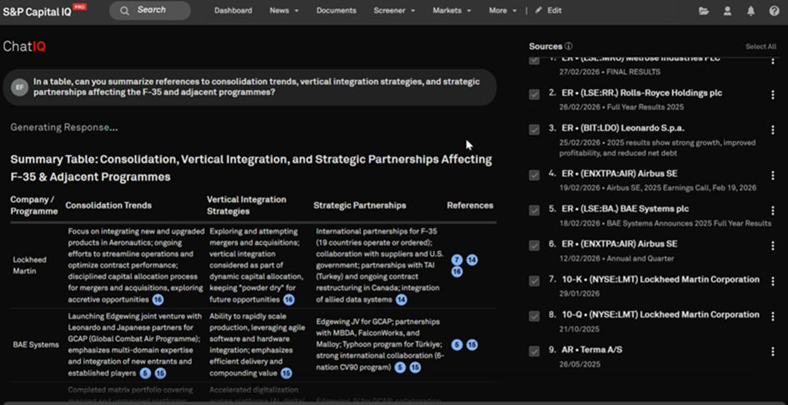Uncheck the Leonardo S.p.a. source
This screenshot has width=788, height=405.
point(534,130)
